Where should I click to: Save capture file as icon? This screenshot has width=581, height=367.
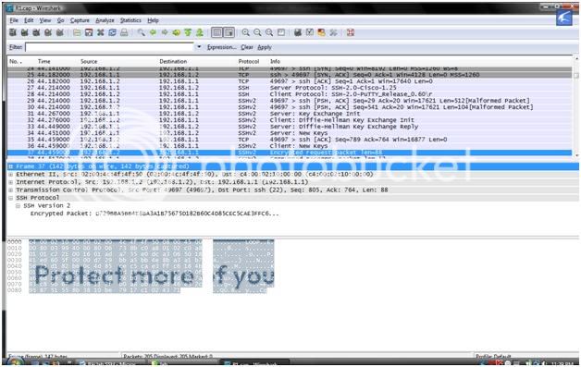pyautogui.click(x=89, y=32)
